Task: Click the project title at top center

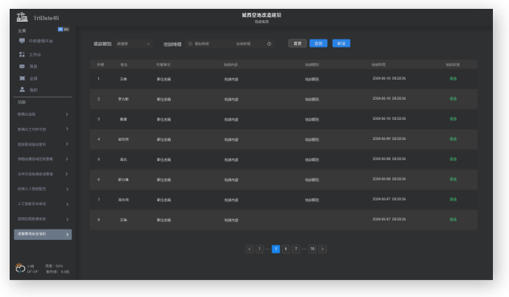Action: point(261,15)
